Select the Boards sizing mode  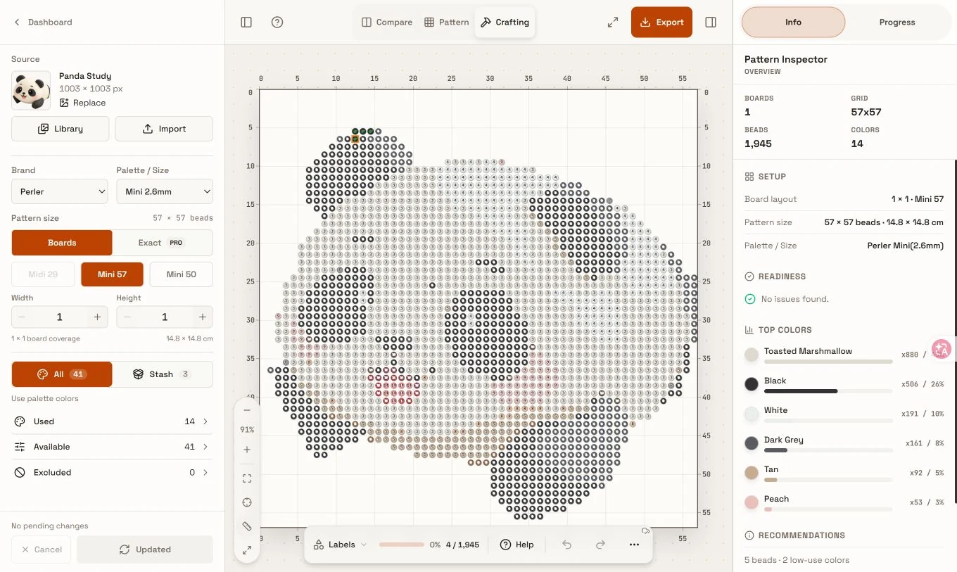(62, 243)
